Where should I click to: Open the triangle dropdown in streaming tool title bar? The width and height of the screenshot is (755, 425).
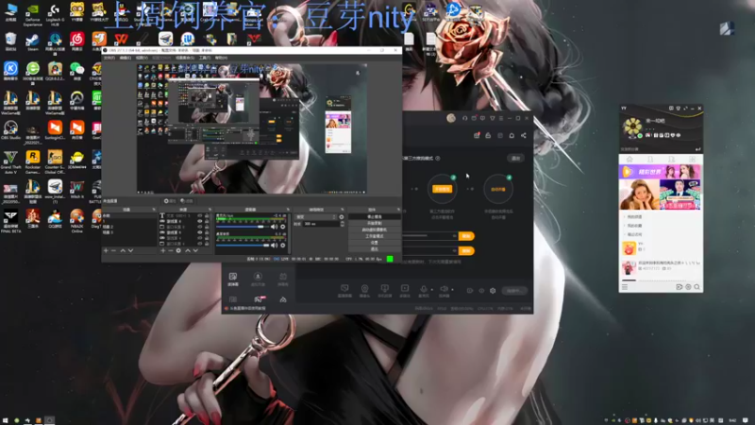(492, 118)
